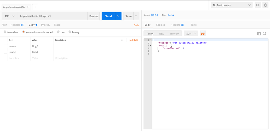This screenshot has height=131, width=270.
Task: Click the New key input field
Action: point(19,58)
